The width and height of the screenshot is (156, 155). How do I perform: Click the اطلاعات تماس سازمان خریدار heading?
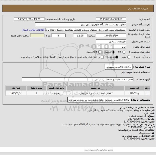(137, 107)
